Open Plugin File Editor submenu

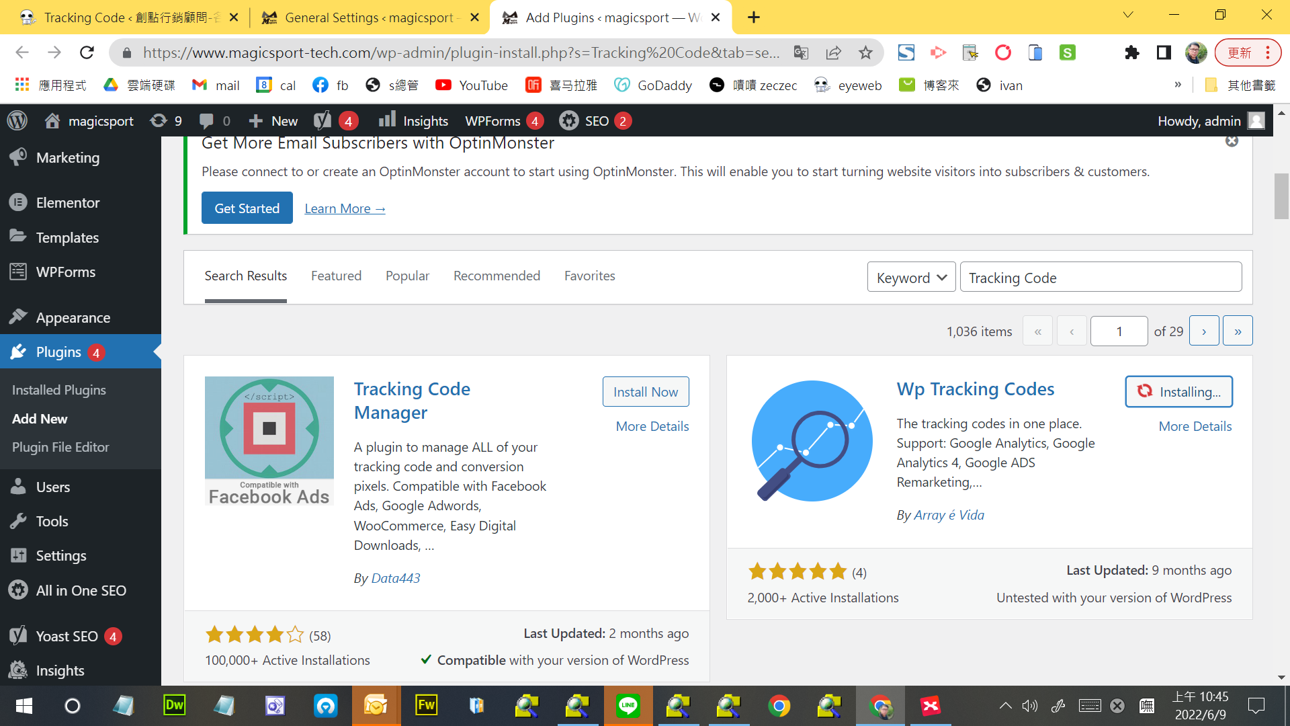point(60,447)
